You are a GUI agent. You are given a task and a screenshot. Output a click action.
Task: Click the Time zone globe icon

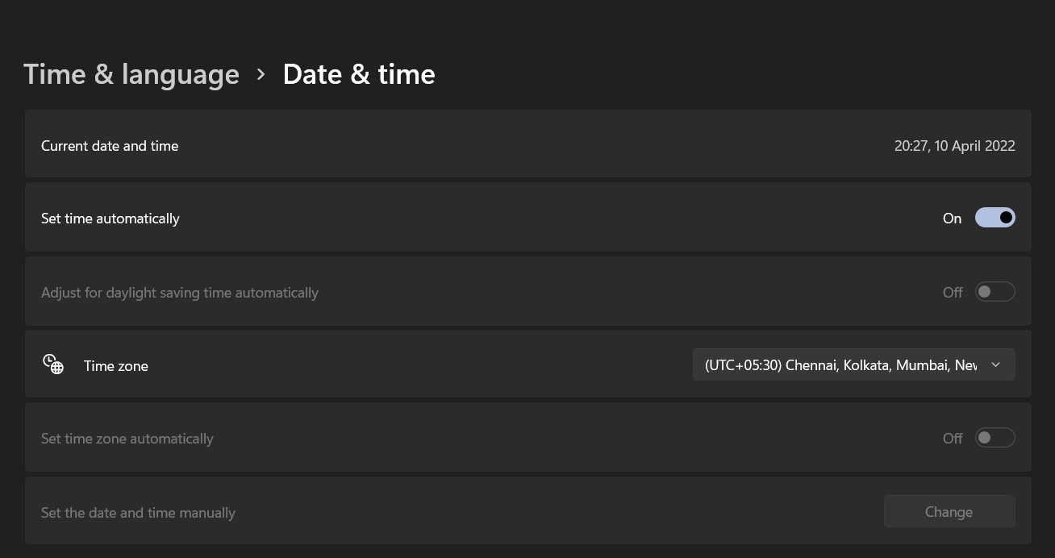(x=52, y=364)
